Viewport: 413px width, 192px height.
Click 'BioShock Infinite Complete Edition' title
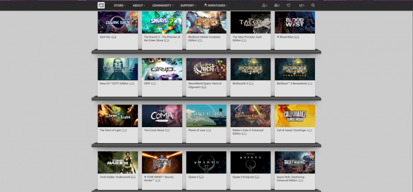[204, 39]
